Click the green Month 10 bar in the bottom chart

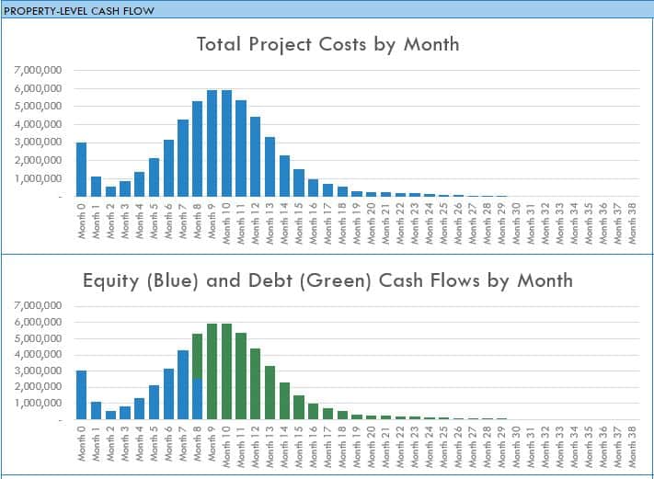[226, 371]
